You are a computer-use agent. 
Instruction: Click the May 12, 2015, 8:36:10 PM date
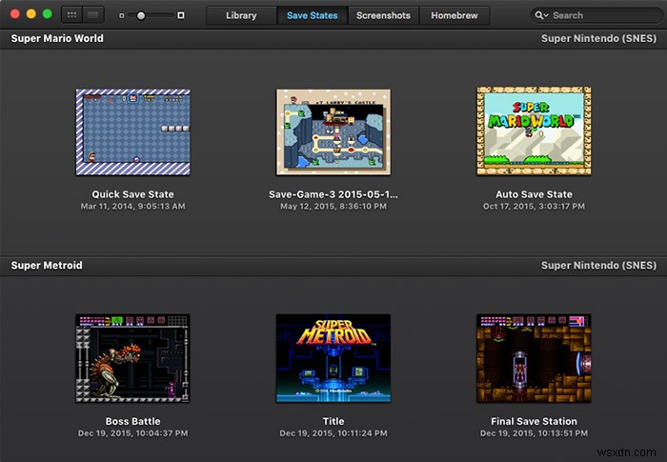(333, 207)
